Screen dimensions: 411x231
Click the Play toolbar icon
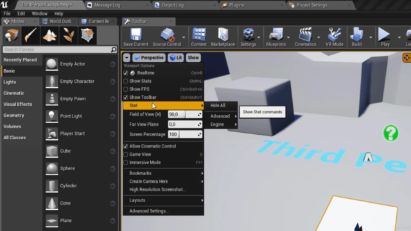coord(384,35)
